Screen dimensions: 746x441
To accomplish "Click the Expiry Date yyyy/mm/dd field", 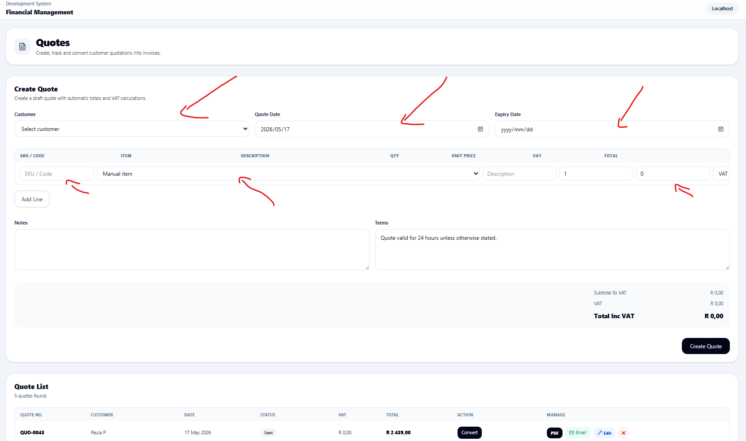I will (x=612, y=129).
